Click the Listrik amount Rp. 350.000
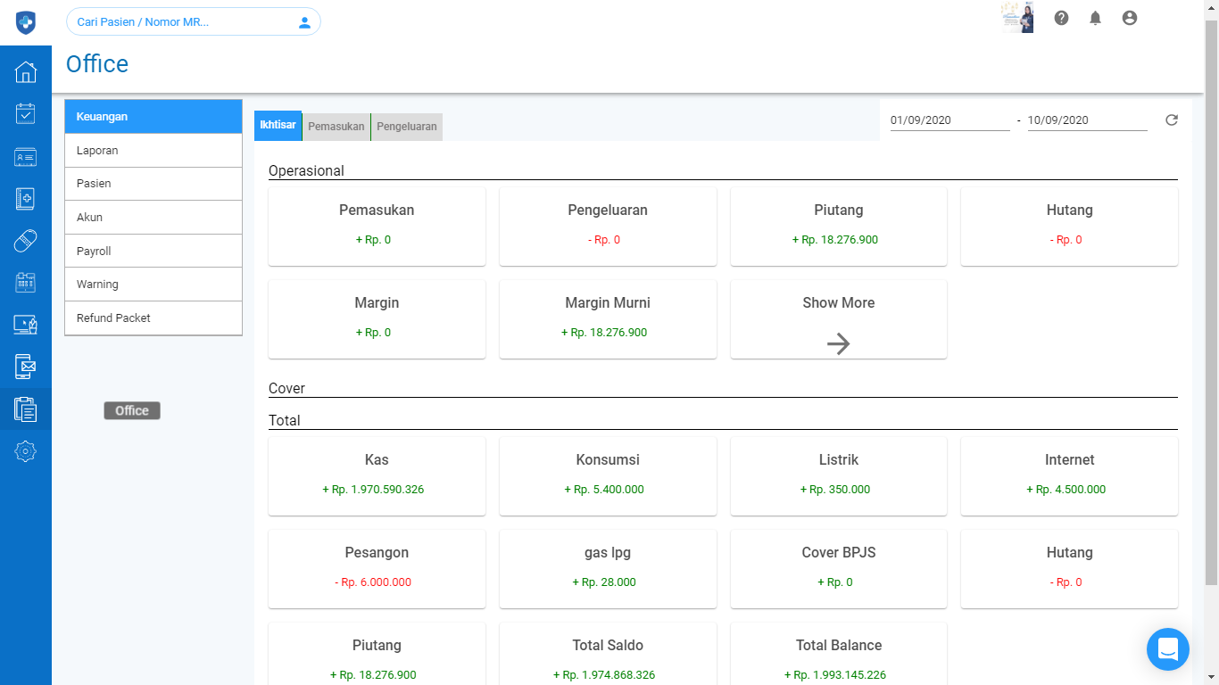This screenshot has height=685, width=1219. [835, 490]
